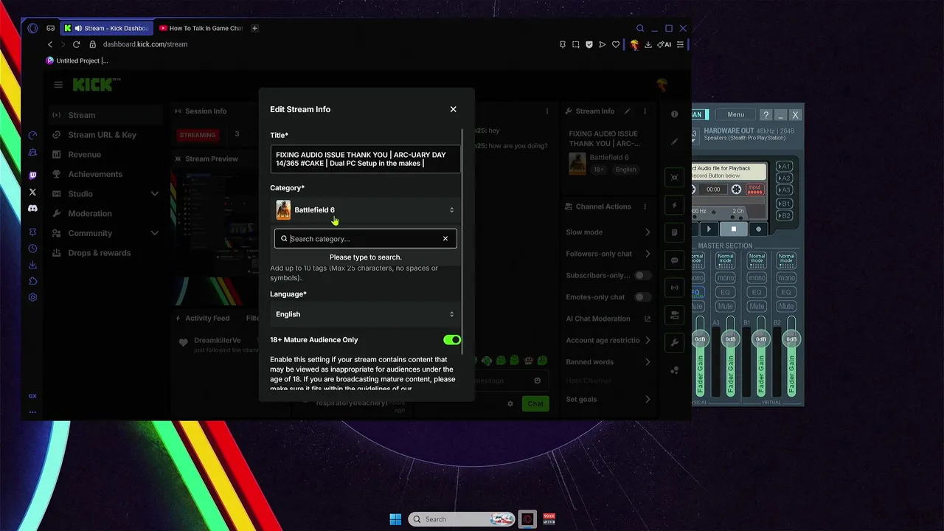The image size is (944, 531).
Task: Open the Battlefield 6 category dropdown
Action: click(x=365, y=210)
